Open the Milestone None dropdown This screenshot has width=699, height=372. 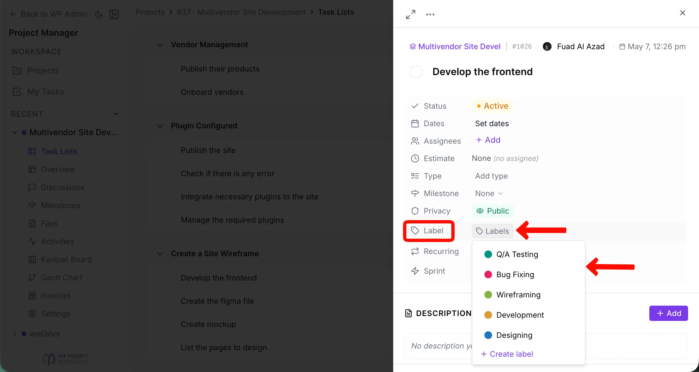point(489,194)
